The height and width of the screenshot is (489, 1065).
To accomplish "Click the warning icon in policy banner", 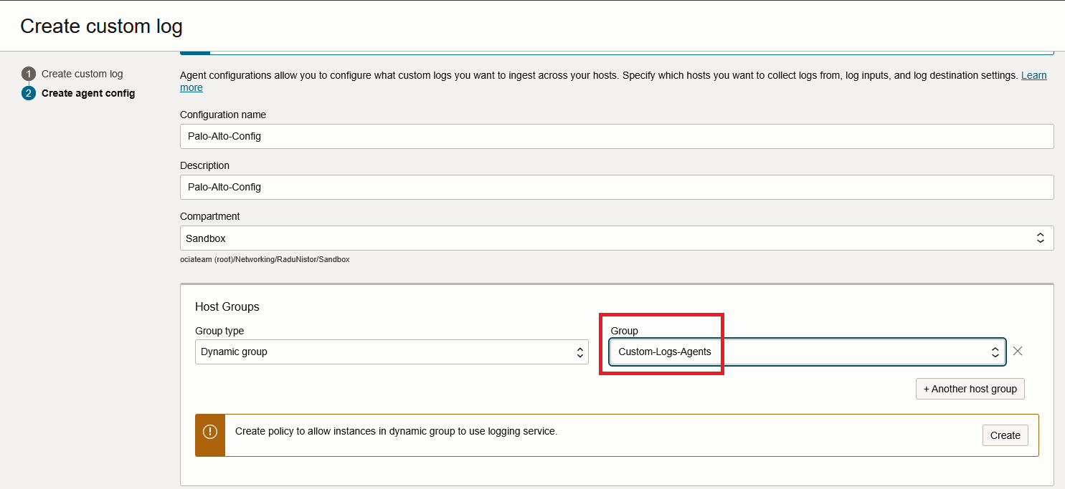I will 210,432.
